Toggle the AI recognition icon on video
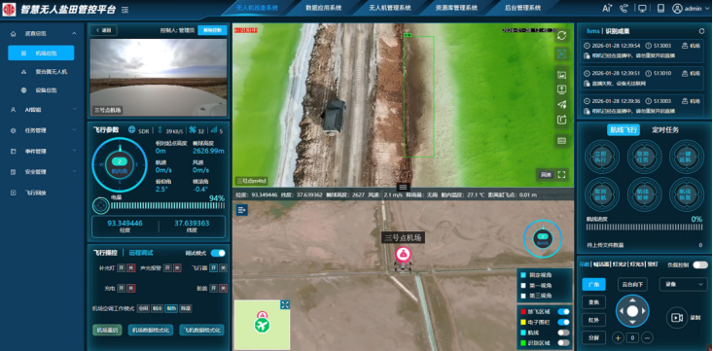Image resolution: width=713 pixels, height=351 pixels. (561, 53)
